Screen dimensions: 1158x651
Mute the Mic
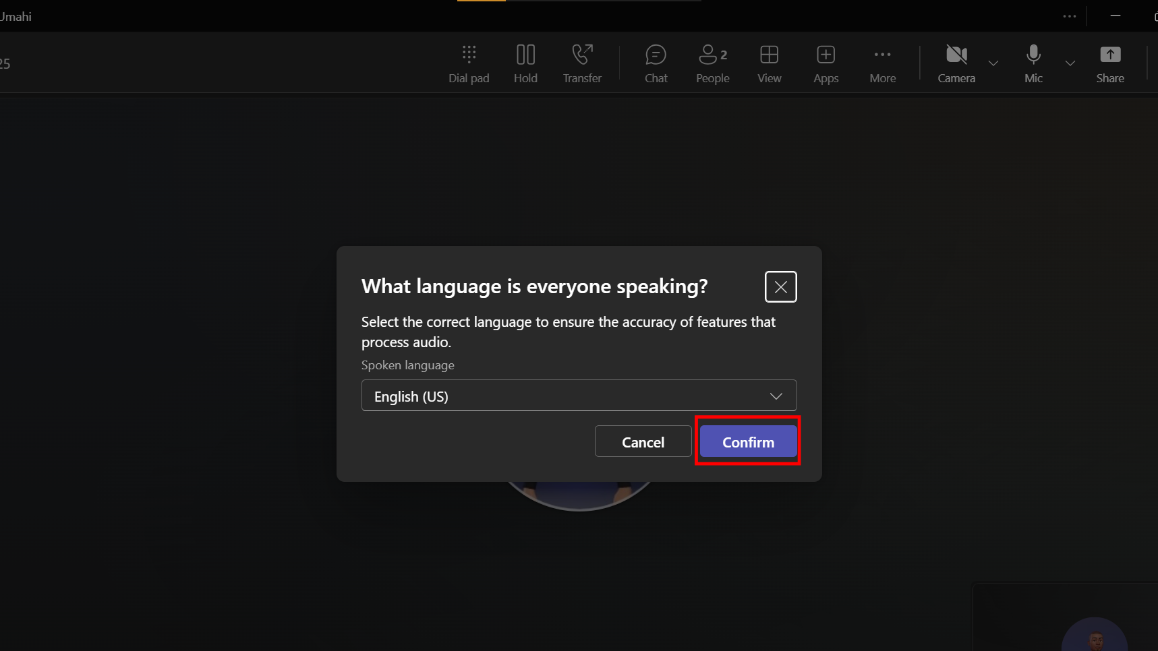pos(1033,63)
